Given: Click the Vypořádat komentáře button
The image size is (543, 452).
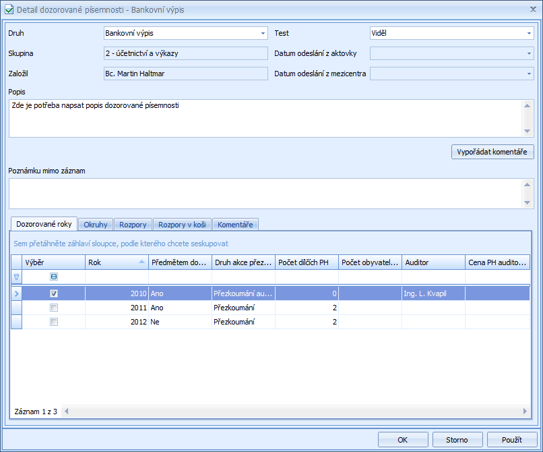Looking at the screenshot, I should [x=492, y=152].
